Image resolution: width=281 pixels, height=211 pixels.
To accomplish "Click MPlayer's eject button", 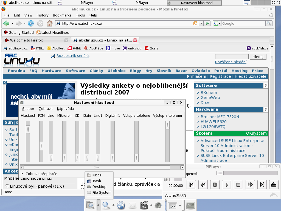I will pyautogui.click(x=274, y=185).
